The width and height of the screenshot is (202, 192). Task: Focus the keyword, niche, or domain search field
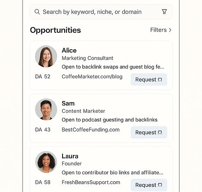(x=101, y=12)
